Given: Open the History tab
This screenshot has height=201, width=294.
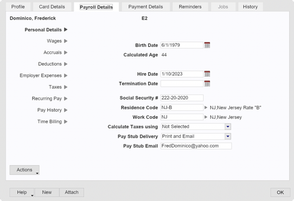Looking at the screenshot, I should tap(250, 6).
